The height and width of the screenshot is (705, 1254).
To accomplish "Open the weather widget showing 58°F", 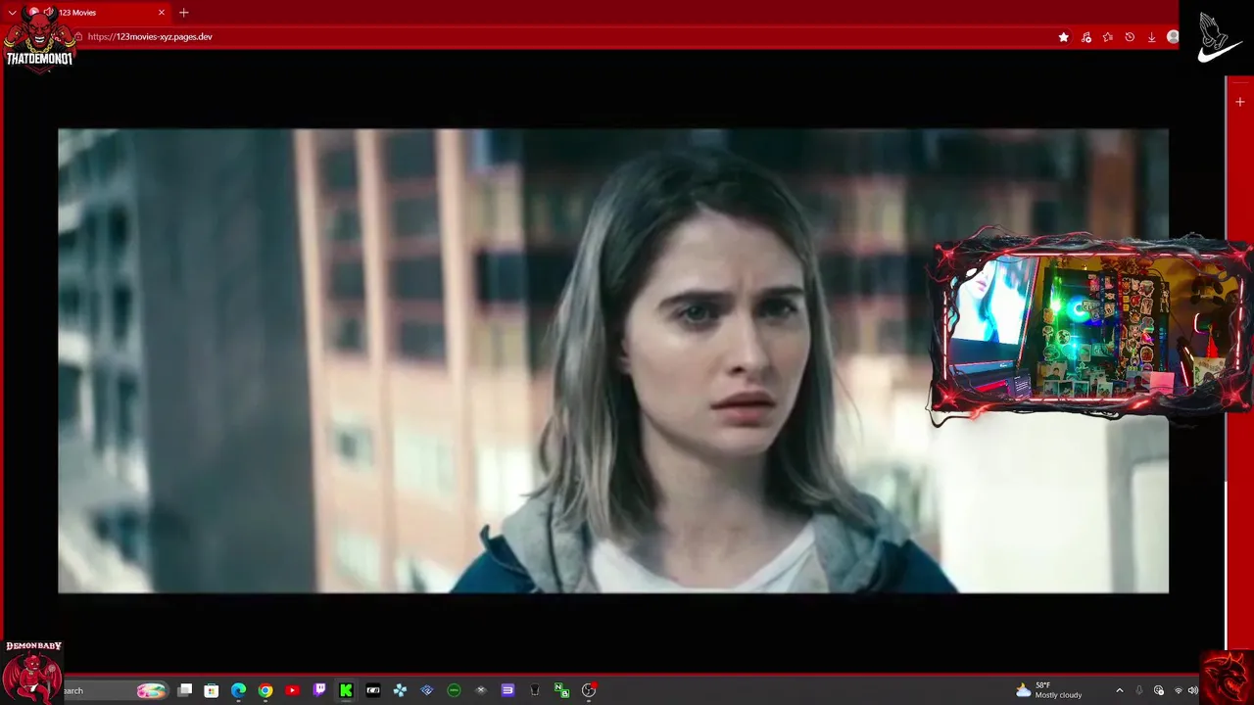I will tap(1049, 690).
